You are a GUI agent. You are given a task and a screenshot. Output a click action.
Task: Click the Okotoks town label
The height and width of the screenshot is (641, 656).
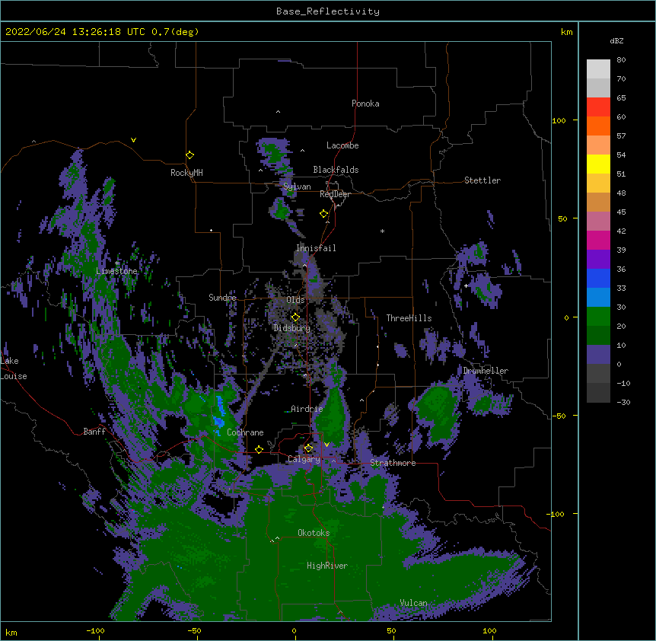tap(314, 533)
